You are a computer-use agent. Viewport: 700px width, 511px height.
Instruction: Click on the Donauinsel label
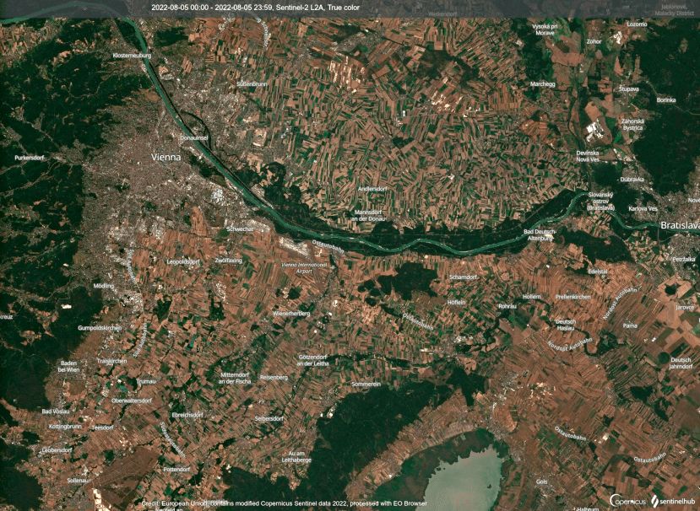pos(194,137)
